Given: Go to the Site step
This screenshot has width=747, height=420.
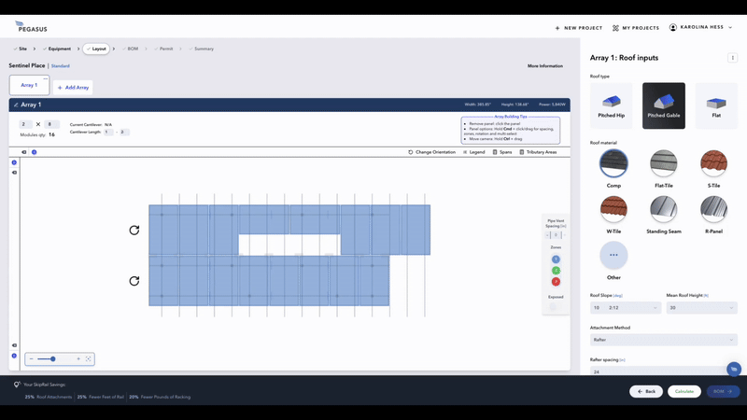Looking at the screenshot, I should click(x=21, y=49).
